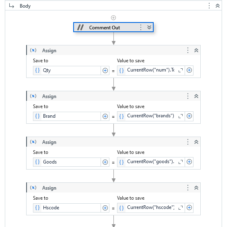
Task: Click plus button next to Brand field
Action: click(105, 116)
